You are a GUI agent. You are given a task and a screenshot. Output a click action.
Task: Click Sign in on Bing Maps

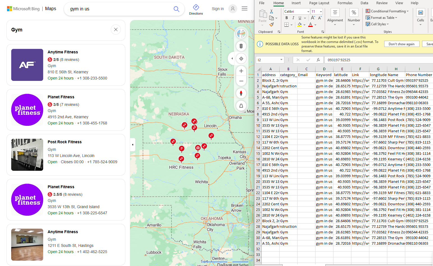[218, 9]
